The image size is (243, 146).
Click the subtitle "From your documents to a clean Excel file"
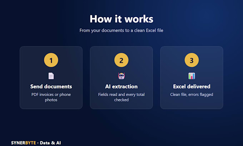(121, 30)
